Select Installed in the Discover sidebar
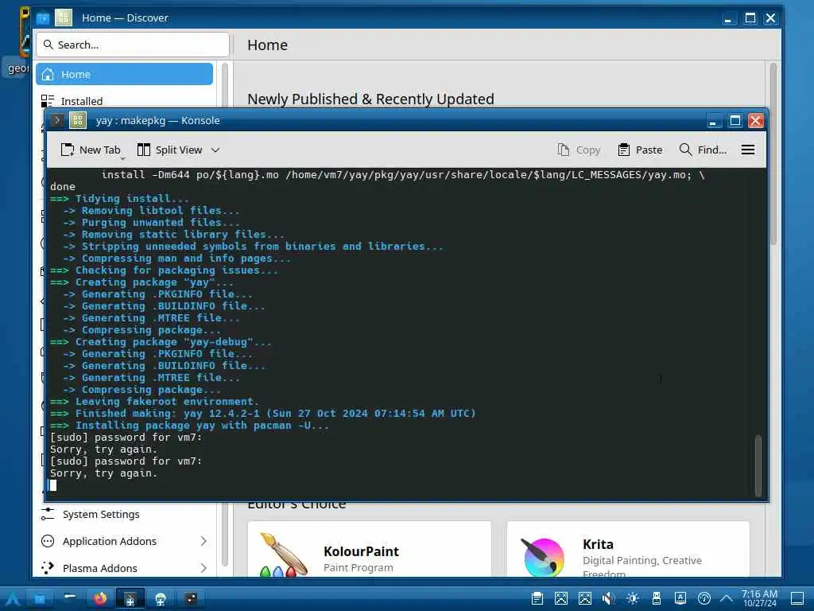Viewport: 814px width, 611px height. coord(125,101)
